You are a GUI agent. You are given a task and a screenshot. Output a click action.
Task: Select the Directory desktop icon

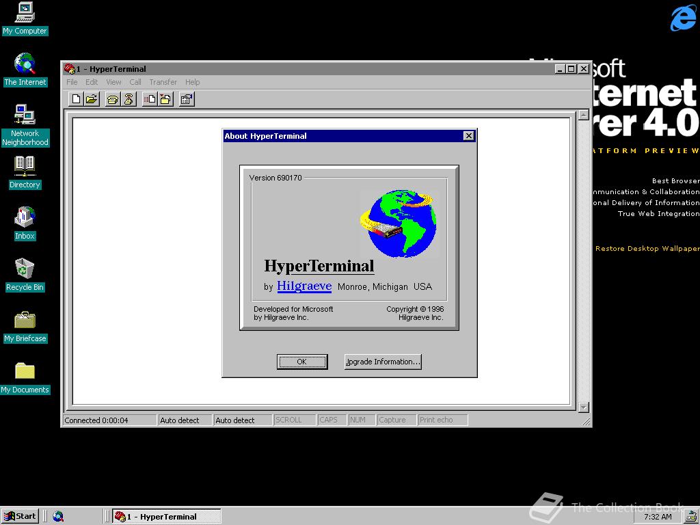point(25,172)
